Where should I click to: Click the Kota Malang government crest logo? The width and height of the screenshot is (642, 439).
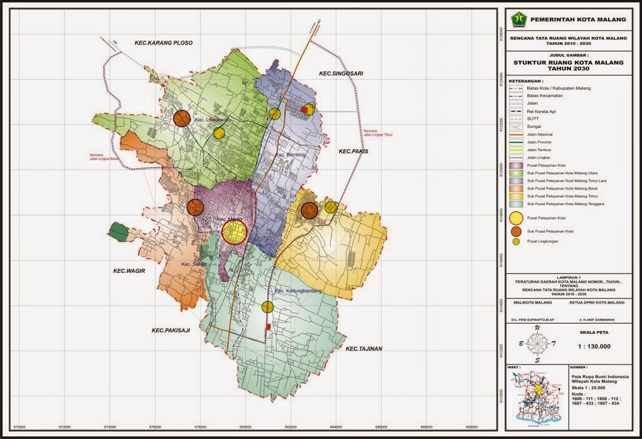point(518,19)
